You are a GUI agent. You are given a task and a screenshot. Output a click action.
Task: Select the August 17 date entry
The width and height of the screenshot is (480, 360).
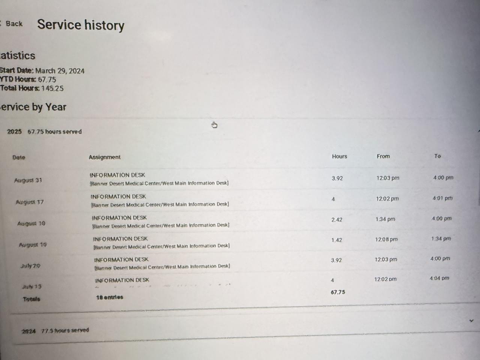tap(30, 202)
